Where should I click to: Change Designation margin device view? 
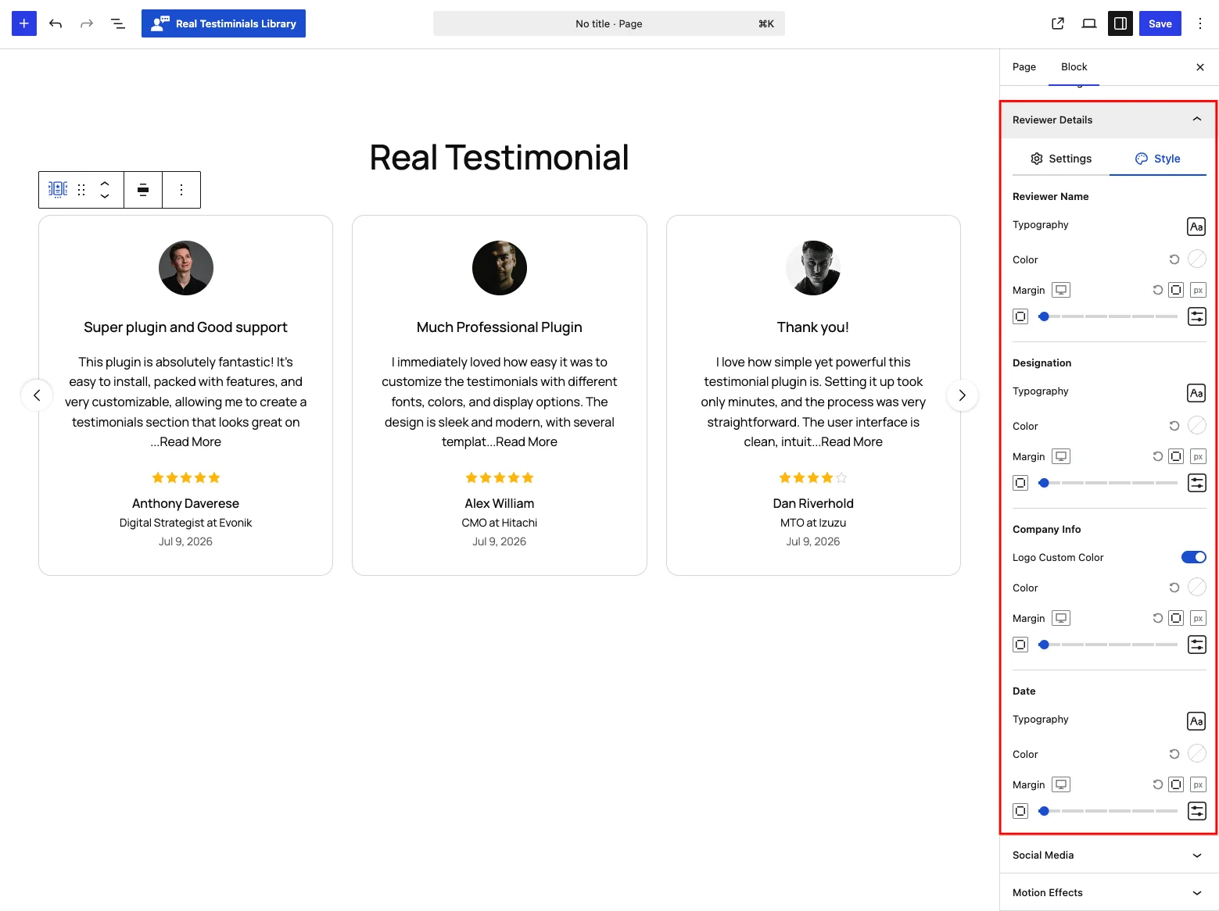[x=1061, y=456]
